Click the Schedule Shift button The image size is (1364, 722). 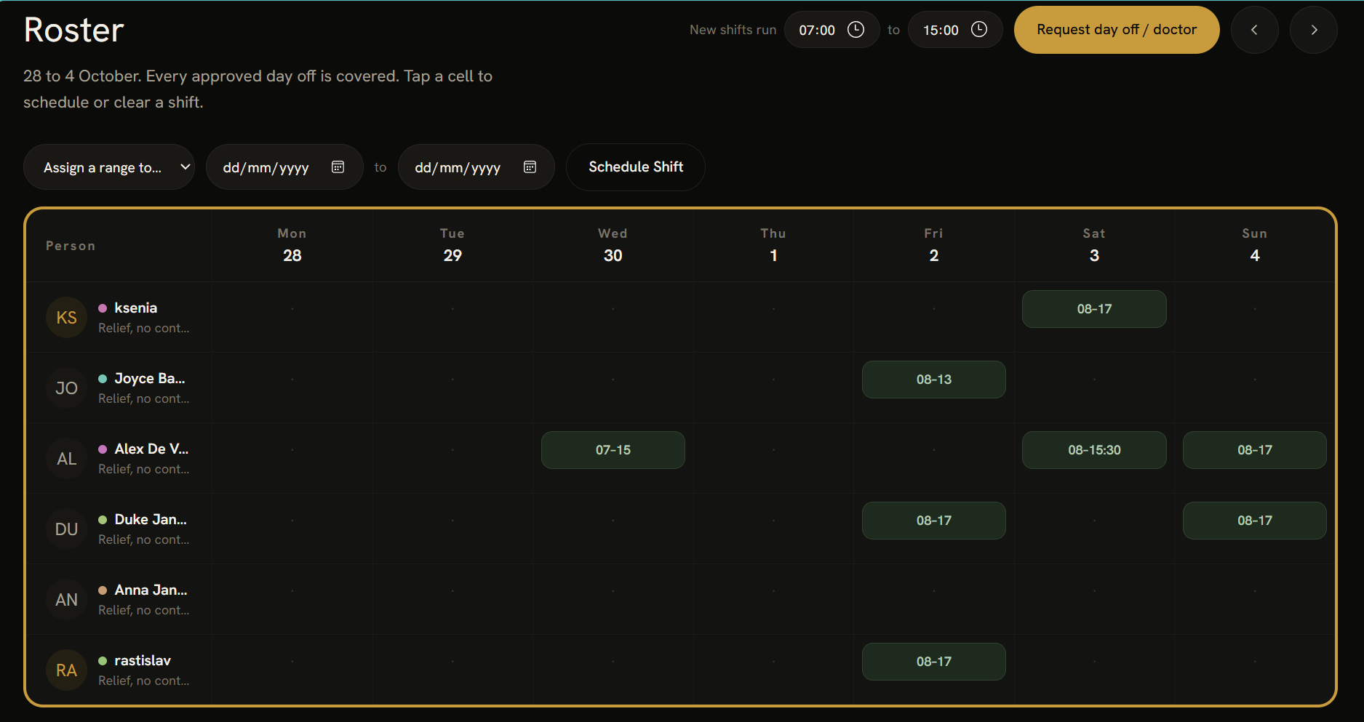click(x=636, y=167)
